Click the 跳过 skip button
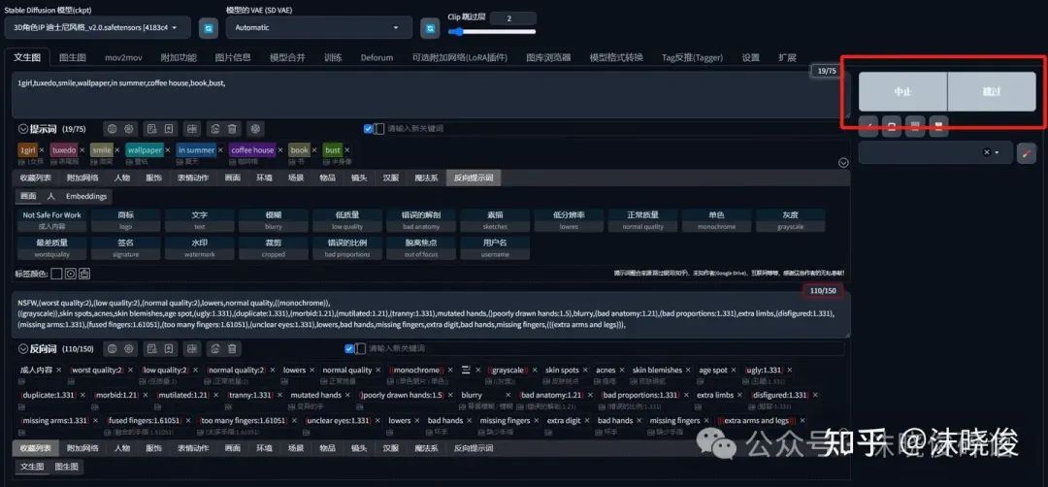The image size is (1048, 487). [992, 91]
